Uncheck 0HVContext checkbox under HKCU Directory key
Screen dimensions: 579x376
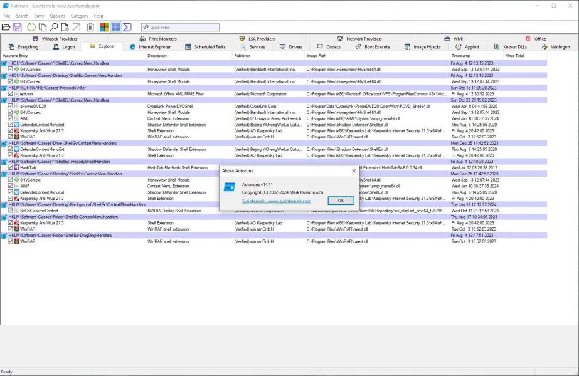pos(10,81)
